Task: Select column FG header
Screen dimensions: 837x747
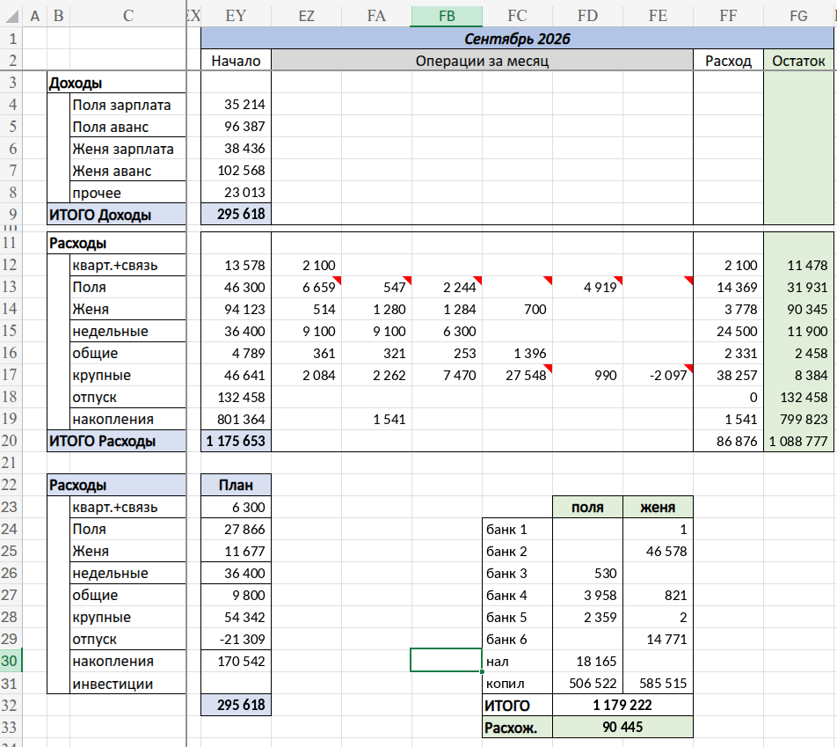Action: coord(798,16)
